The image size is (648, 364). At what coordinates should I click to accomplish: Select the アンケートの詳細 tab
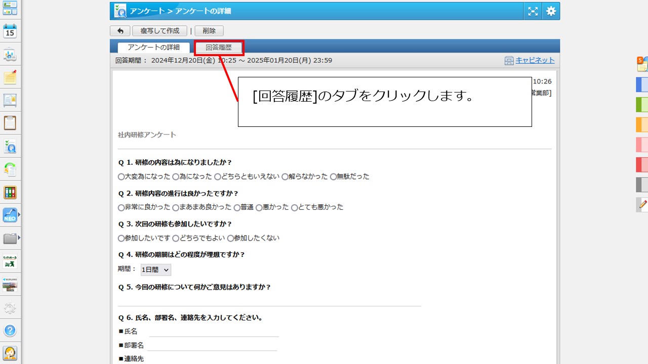pyautogui.click(x=153, y=48)
